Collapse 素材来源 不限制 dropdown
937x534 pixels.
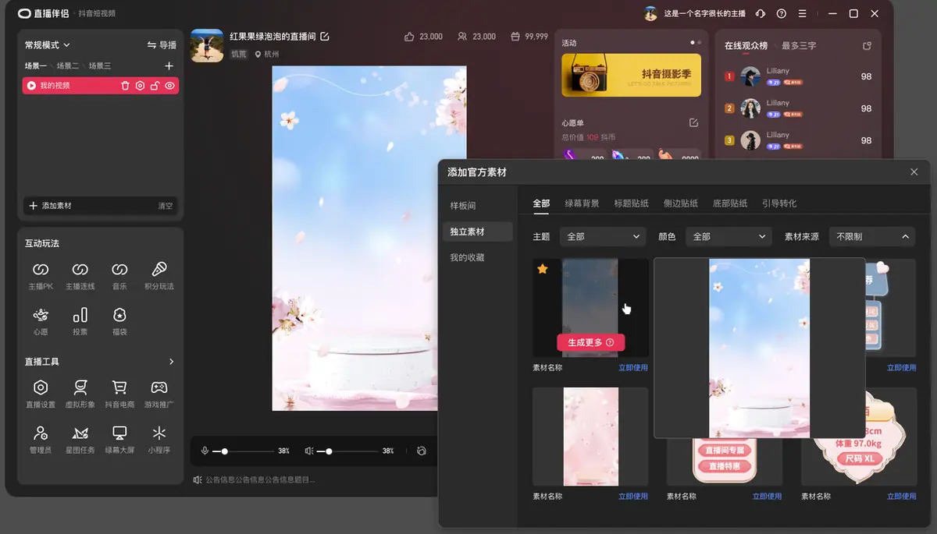(872, 236)
